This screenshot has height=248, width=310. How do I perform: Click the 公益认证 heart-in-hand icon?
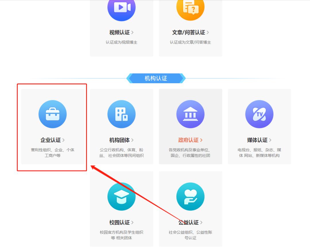click(190, 196)
